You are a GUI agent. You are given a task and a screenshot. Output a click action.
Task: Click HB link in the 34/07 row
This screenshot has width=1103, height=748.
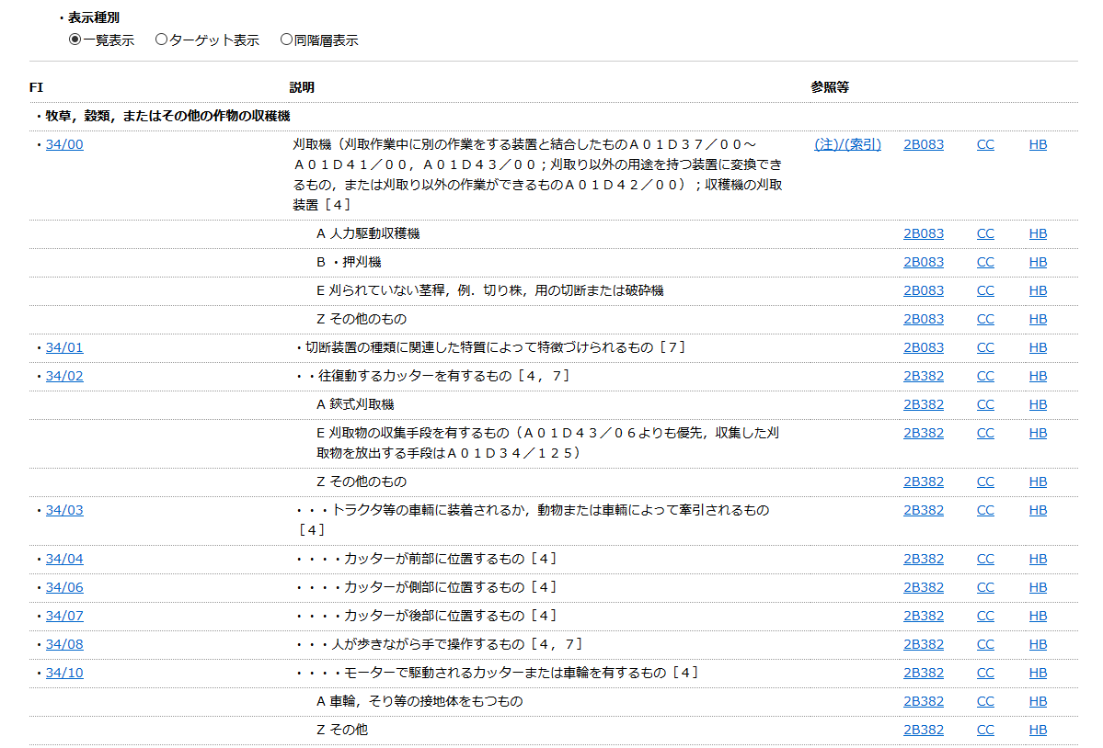pyautogui.click(x=1038, y=616)
